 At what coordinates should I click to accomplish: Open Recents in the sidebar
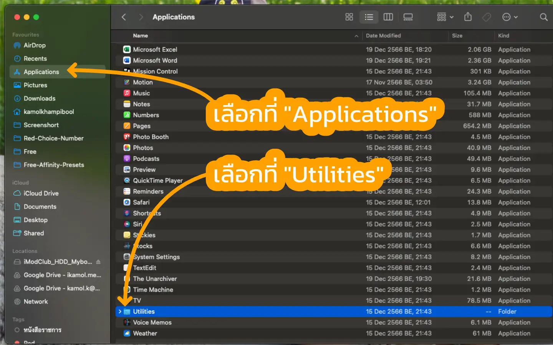point(57,59)
